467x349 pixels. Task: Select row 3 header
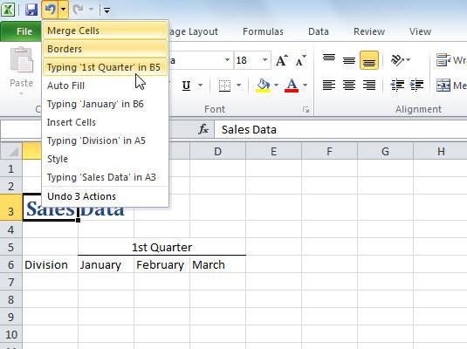tap(11, 208)
